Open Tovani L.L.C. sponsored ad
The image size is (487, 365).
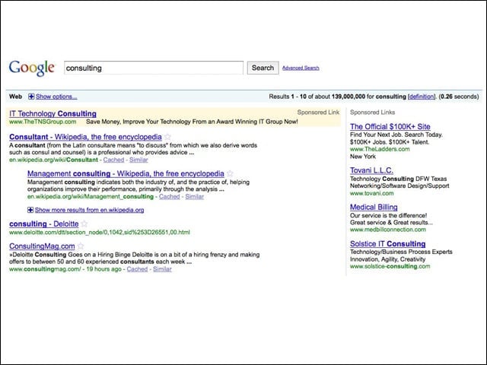371,170
